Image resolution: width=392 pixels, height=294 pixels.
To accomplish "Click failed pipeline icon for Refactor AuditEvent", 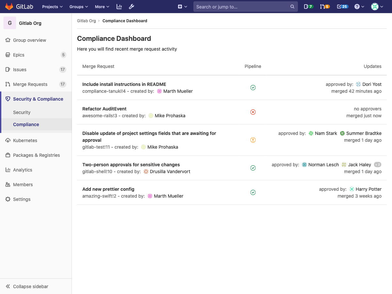I will coord(253,112).
